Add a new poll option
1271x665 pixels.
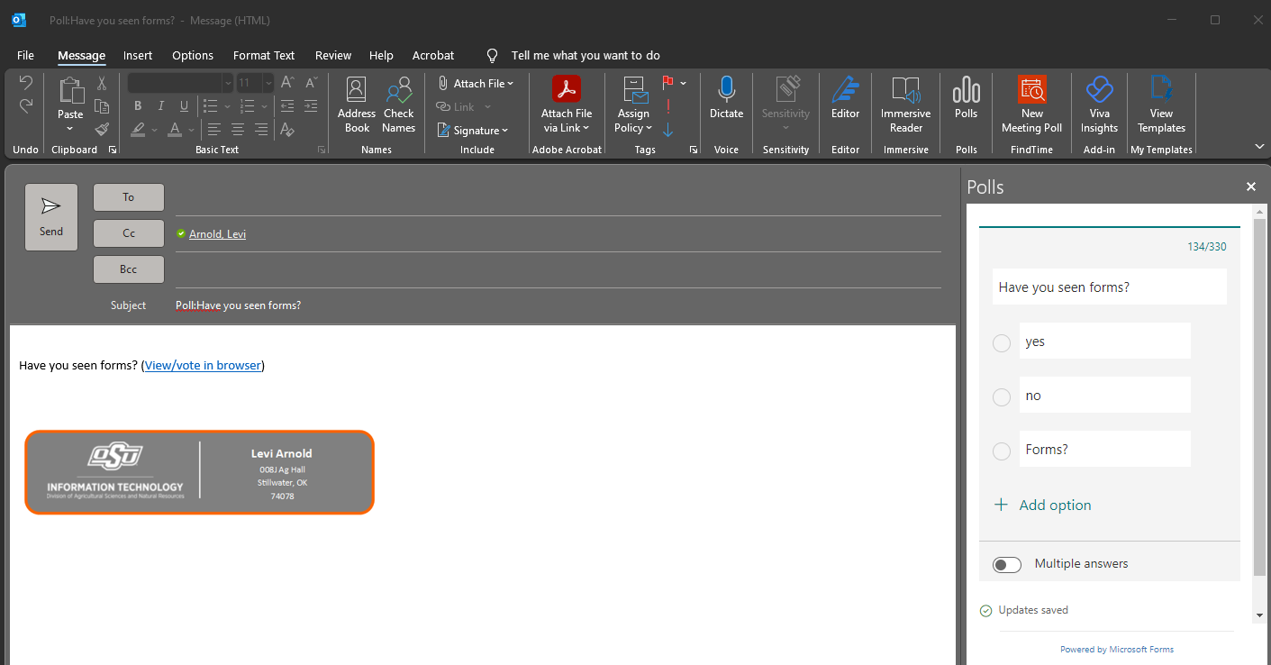click(x=1042, y=505)
